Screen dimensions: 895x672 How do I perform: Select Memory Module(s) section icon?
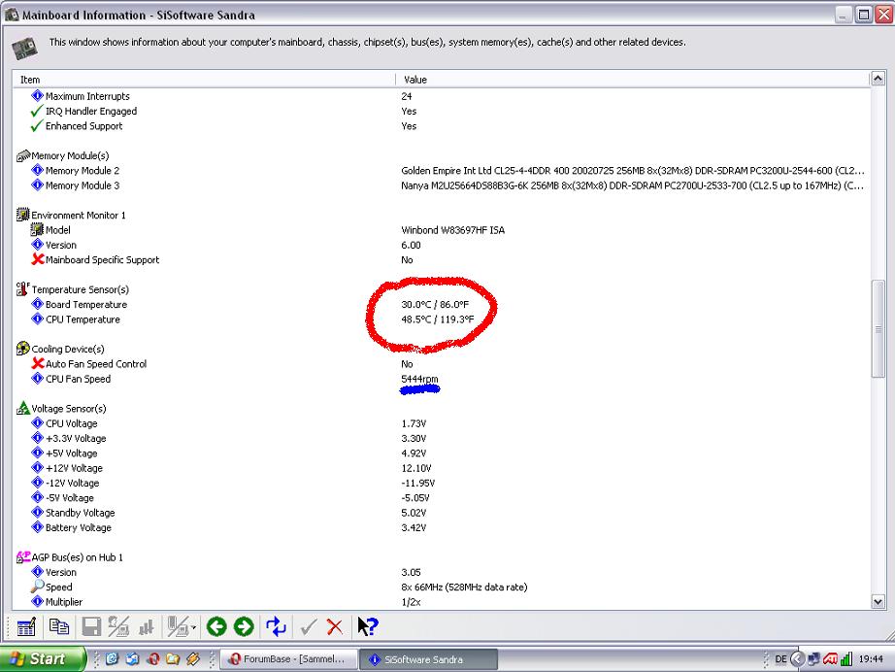pyautogui.click(x=23, y=155)
